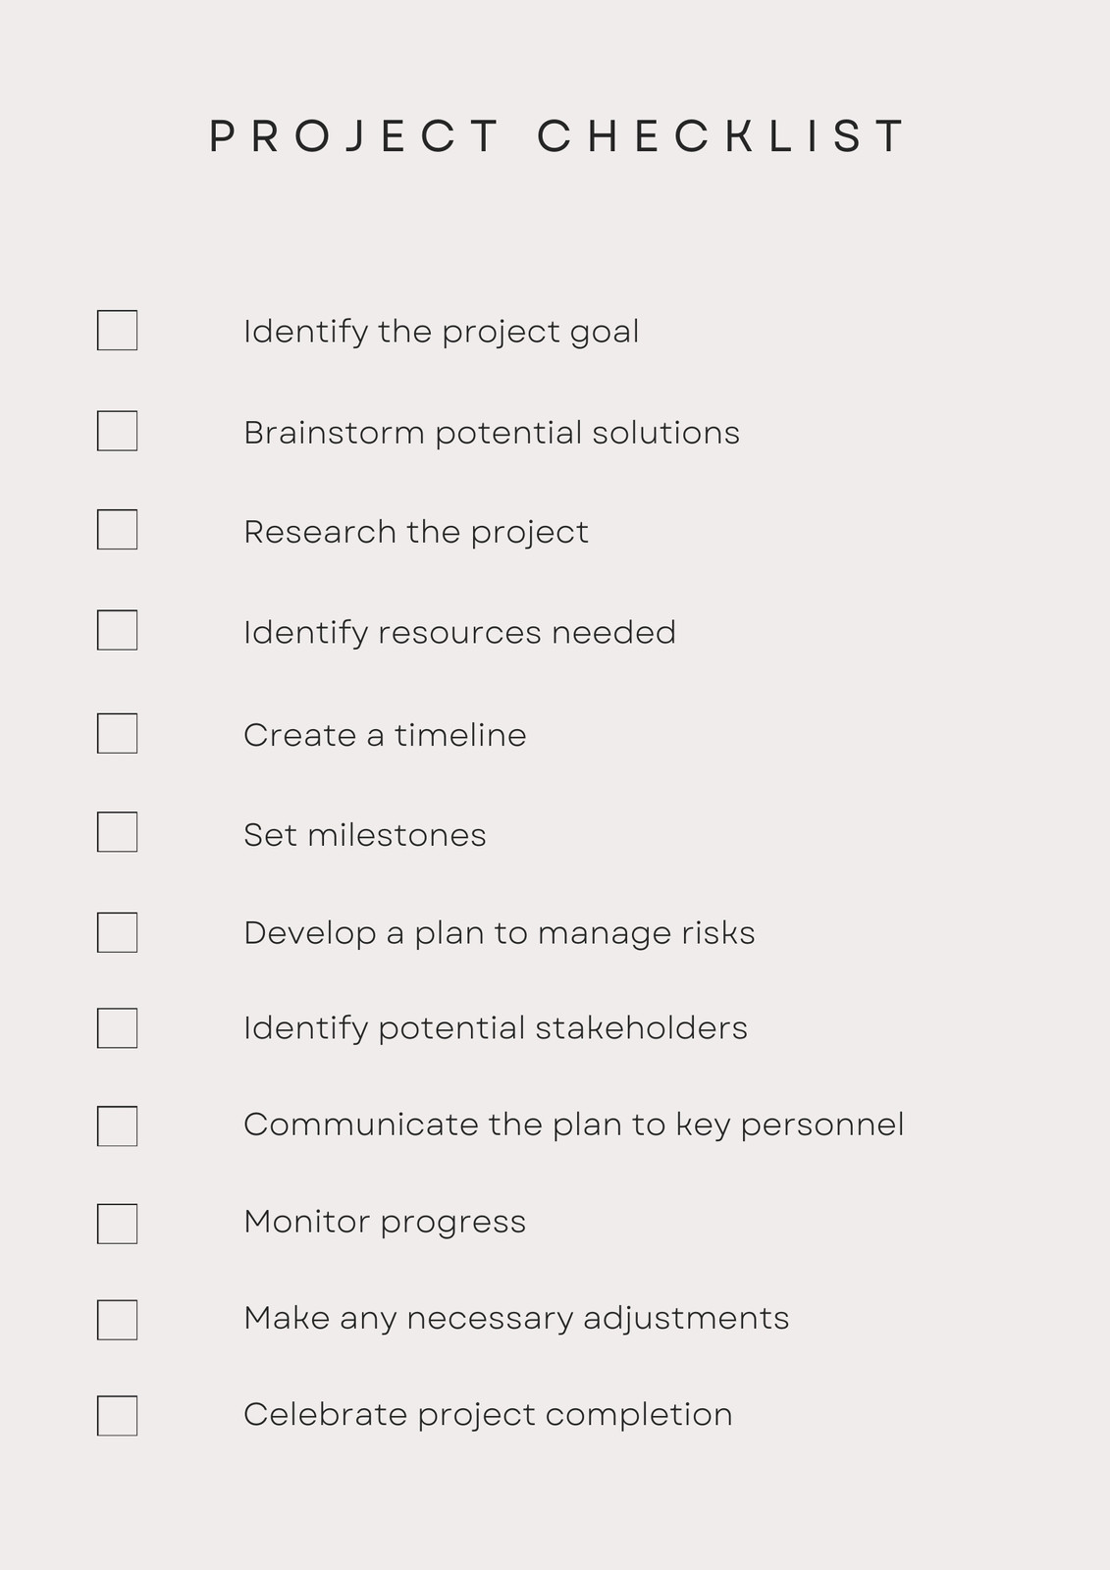Check the box beside Research the project
Screen dimensions: 1110x1570
click(x=117, y=530)
